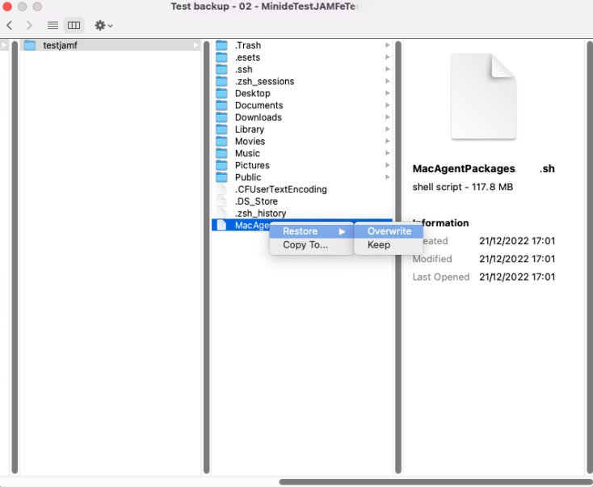593x487 pixels.
Task: Click the .zsh_history file icon
Action: coord(221,214)
